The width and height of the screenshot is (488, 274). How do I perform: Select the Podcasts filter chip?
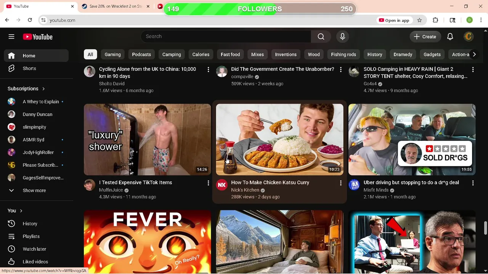141,54
